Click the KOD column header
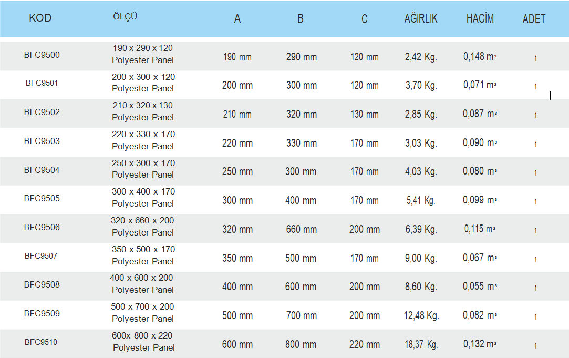Screen dimensions: 569x358 (40, 18)
